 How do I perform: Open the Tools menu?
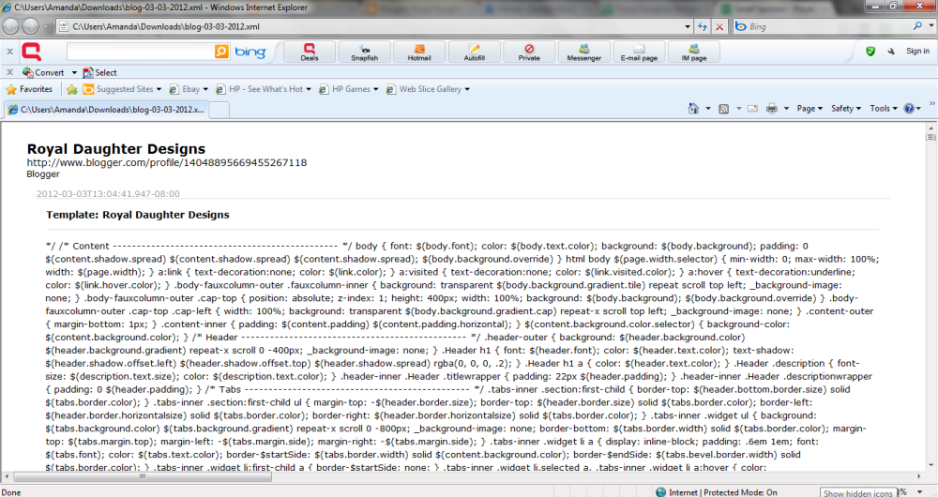click(884, 109)
